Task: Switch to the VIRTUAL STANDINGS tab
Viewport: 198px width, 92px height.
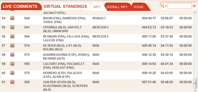Action: pos(65,6)
